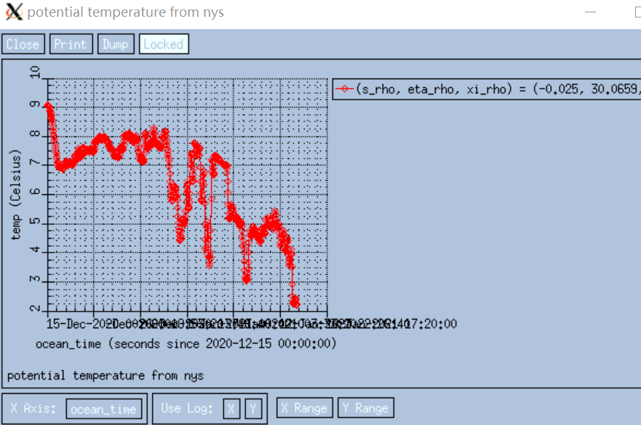This screenshot has height=425, width=641.
Task: Enable log scale for X axis
Action: click(231, 408)
